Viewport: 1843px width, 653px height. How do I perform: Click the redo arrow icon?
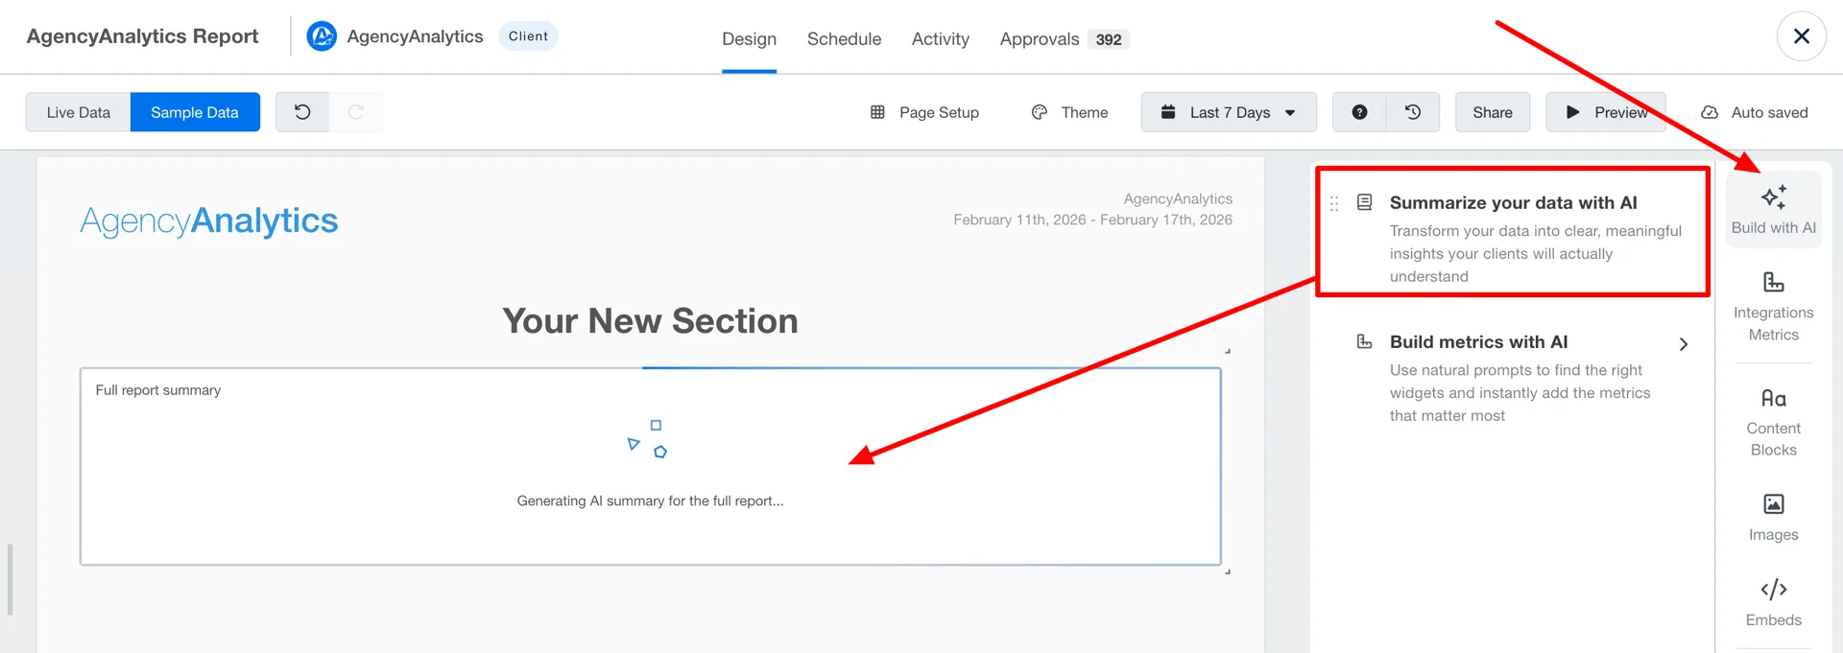click(356, 112)
